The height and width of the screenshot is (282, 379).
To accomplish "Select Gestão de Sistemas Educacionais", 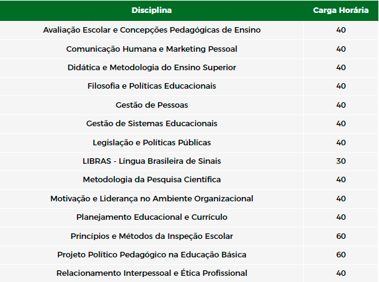I will 151,124.
